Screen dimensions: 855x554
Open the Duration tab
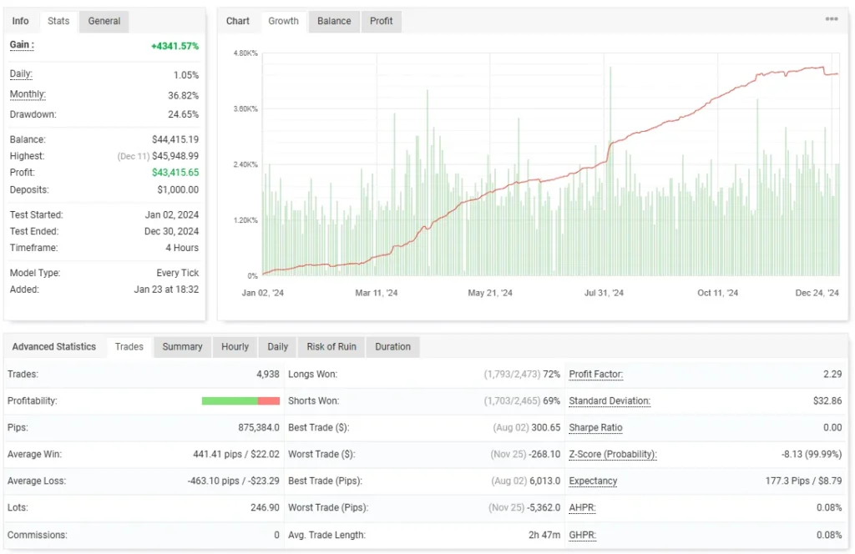click(x=392, y=346)
